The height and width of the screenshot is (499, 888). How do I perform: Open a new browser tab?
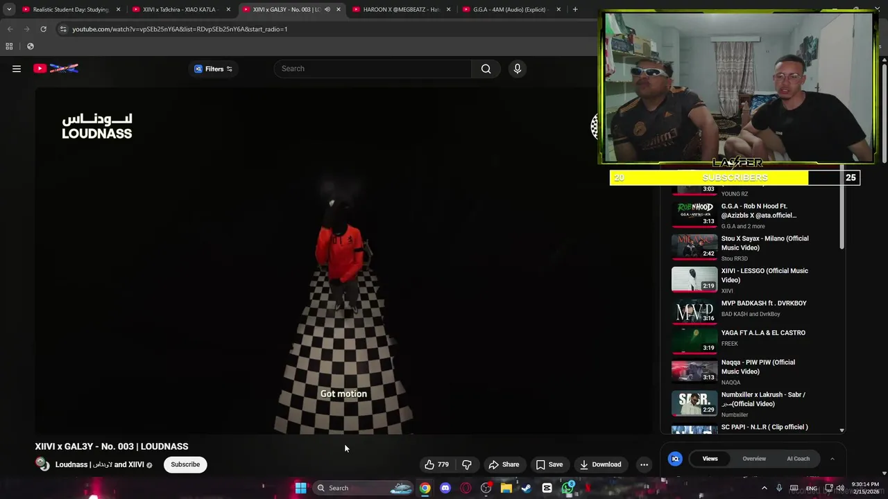click(575, 10)
